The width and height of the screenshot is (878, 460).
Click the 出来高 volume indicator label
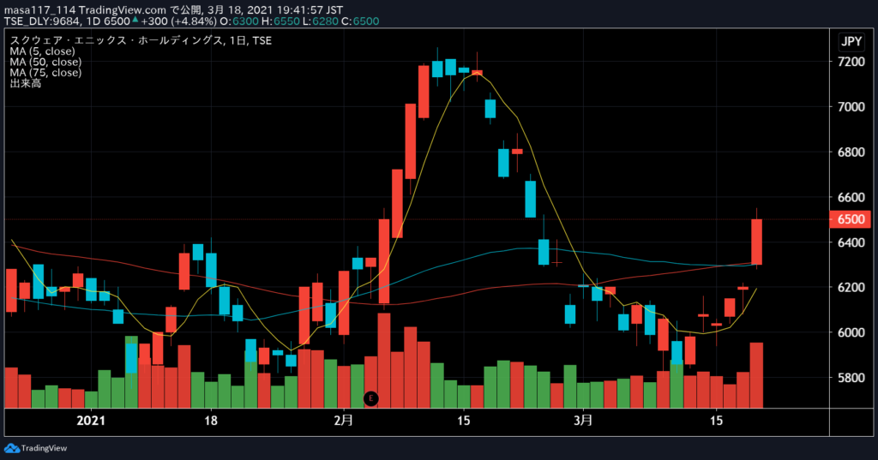25,83
